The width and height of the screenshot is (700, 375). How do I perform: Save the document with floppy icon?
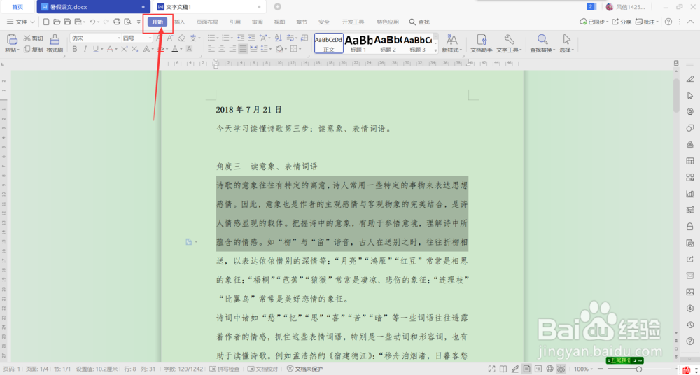tap(67, 22)
